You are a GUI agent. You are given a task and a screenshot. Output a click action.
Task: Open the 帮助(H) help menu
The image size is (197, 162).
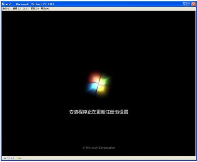(45, 9)
